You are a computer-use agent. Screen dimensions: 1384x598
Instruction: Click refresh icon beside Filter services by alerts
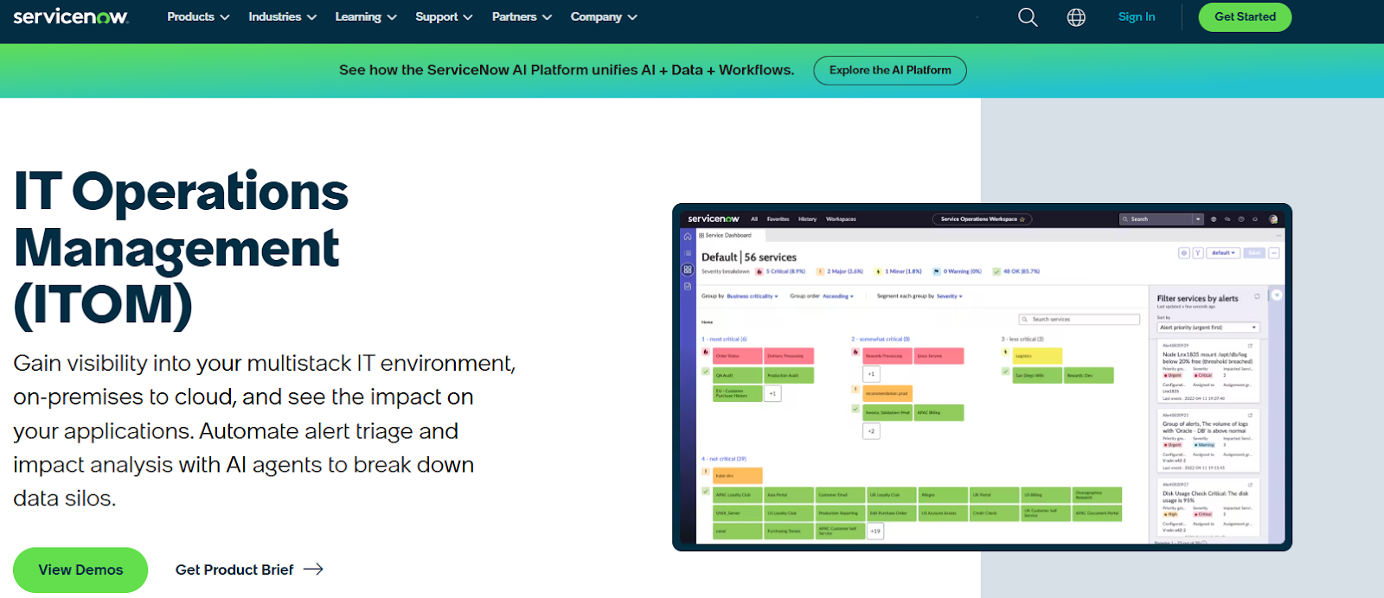[1257, 296]
